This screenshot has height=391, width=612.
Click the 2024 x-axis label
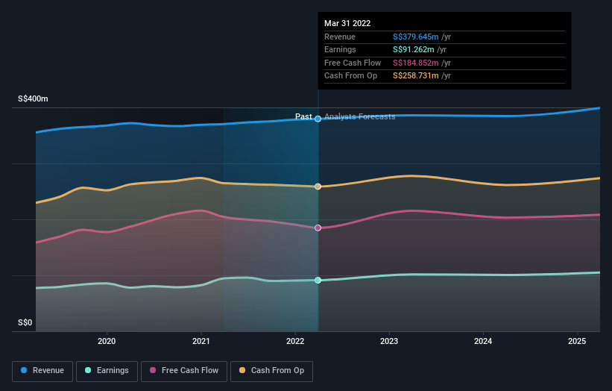pyautogui.click(x=483, y=341)
